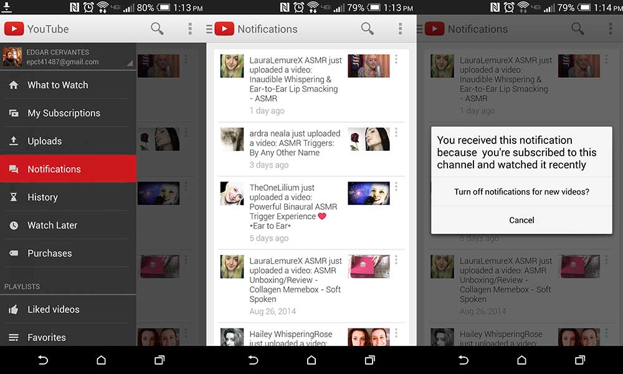Tap the History hourglass icon

[x=13, y=198]
